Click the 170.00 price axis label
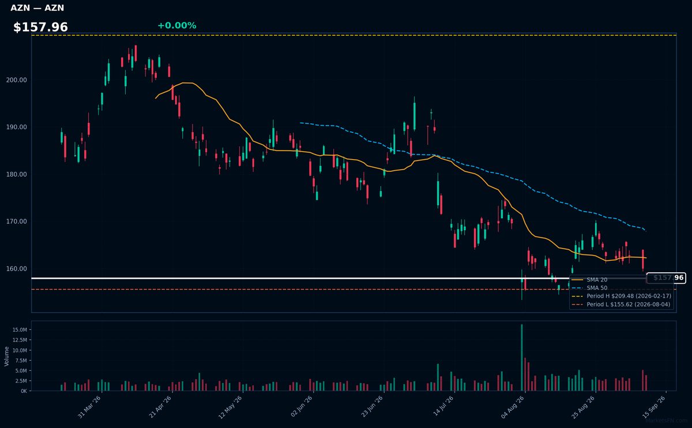692x428 pixels. click(x=18, y=221)
